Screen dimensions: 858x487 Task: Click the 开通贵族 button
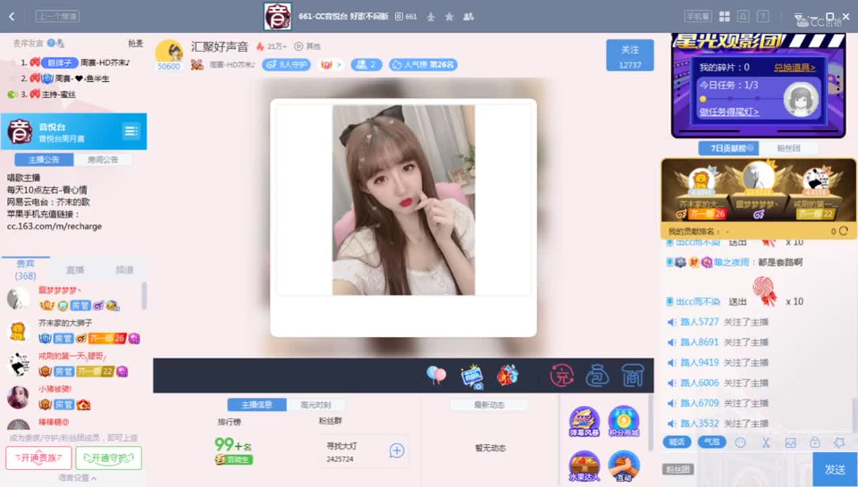point(39,458)
